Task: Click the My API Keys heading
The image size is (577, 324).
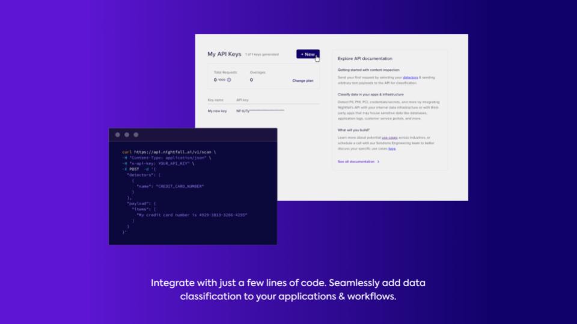Action: [x=224, y=54]
